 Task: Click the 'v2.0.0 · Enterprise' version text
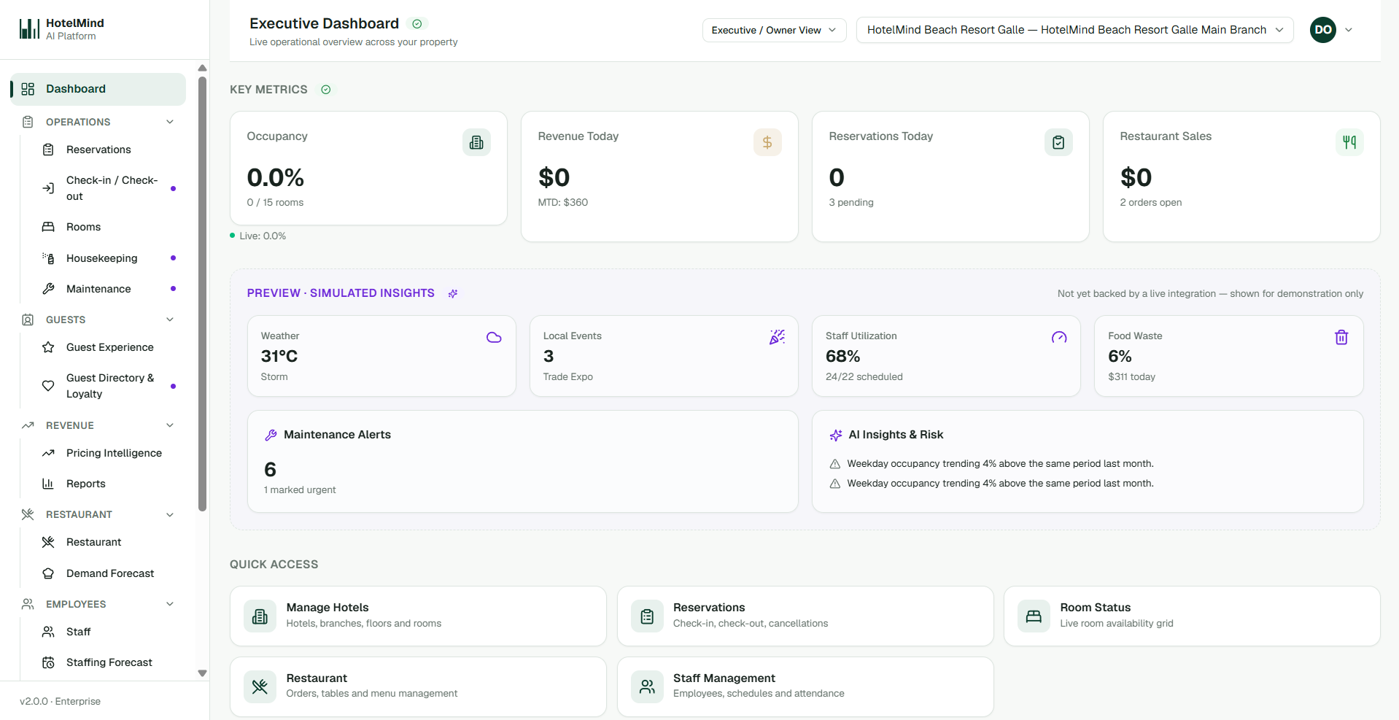[61, 701]
